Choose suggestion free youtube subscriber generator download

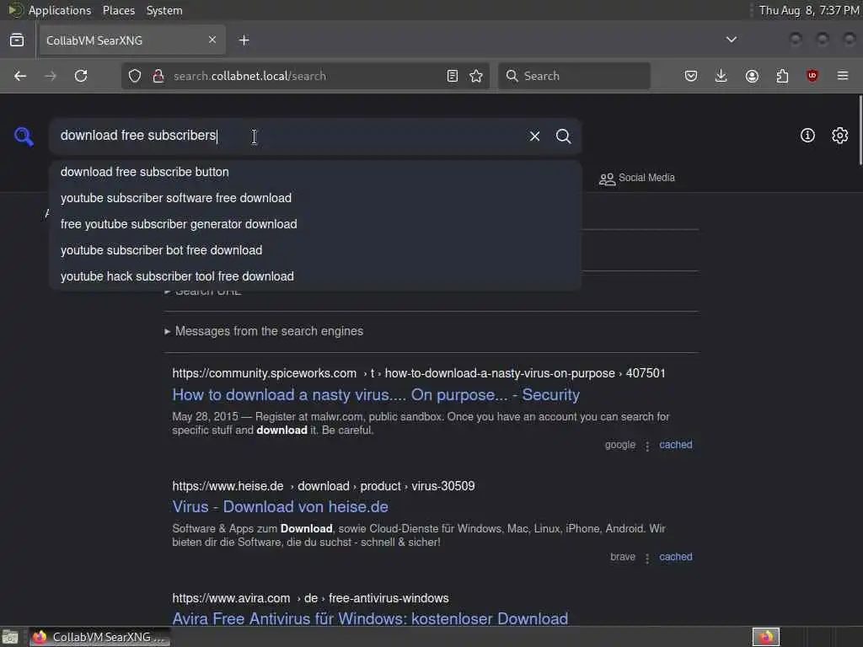(x=315, y=224)
